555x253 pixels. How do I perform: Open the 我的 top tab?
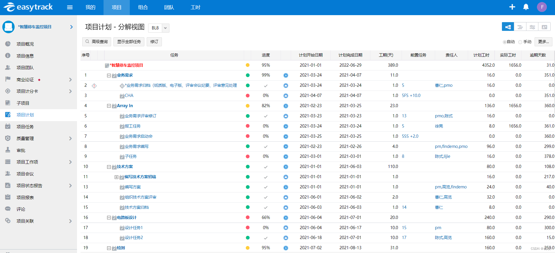90,7
